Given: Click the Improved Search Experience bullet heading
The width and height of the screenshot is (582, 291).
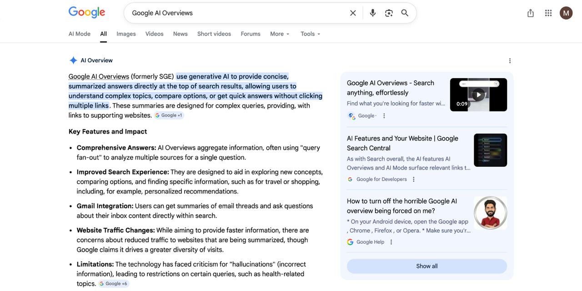Looking at the screenshot, I should coord(123,172).
